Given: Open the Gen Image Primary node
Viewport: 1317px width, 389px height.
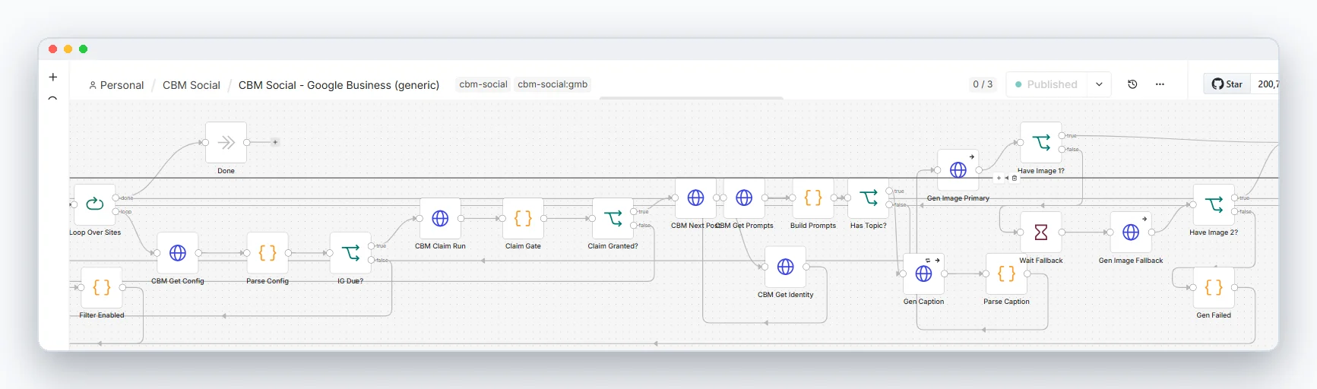Looking at the screenshot, I should pyautogui.click(x=958, y=170).
